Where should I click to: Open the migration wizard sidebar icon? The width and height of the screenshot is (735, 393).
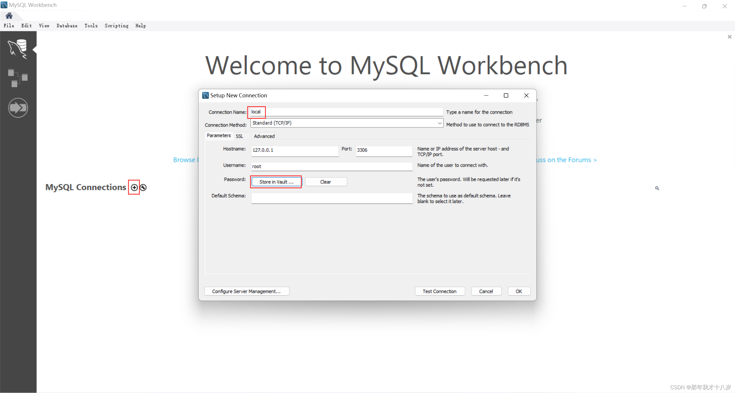click(18, 108)
